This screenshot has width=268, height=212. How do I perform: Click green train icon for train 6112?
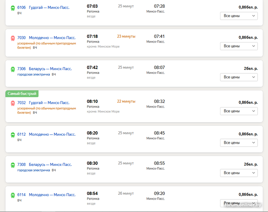point(13,135)
